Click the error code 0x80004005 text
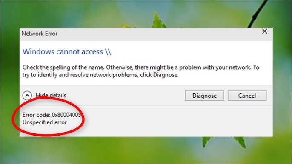292x164 pixels. tap(66, 115)
